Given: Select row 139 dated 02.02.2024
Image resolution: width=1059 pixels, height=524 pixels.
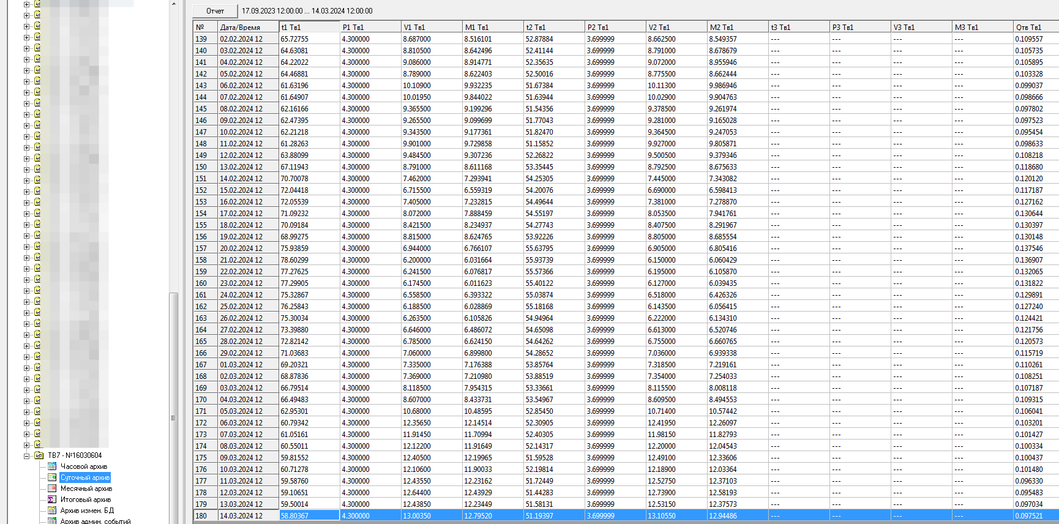Looking at the screenshot, I should pos(241,39).
